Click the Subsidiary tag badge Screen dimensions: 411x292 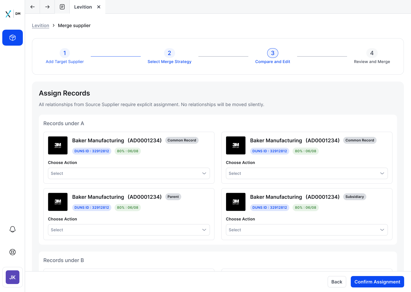355,197
